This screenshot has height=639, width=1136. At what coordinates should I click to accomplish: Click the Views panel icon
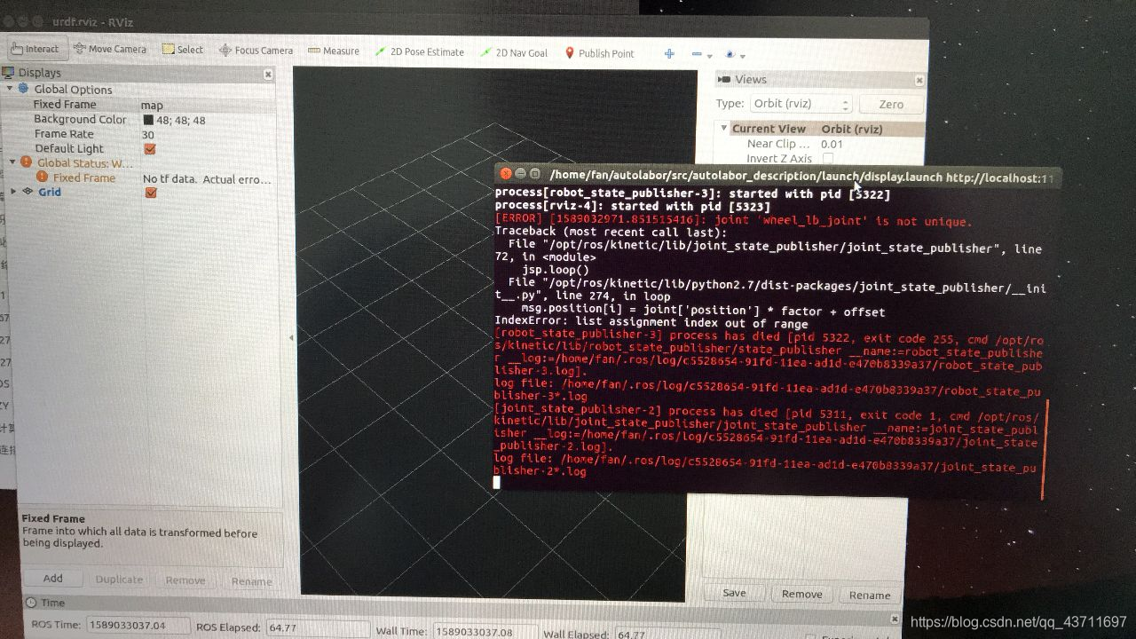(x=725, y=79)
